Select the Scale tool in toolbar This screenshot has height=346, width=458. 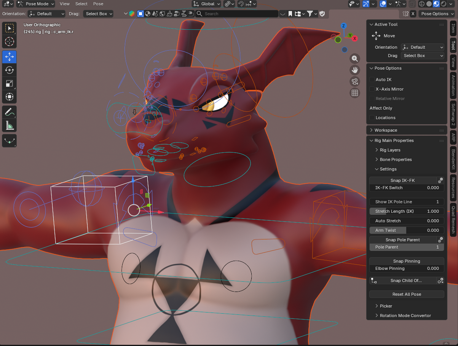[10, 83]
